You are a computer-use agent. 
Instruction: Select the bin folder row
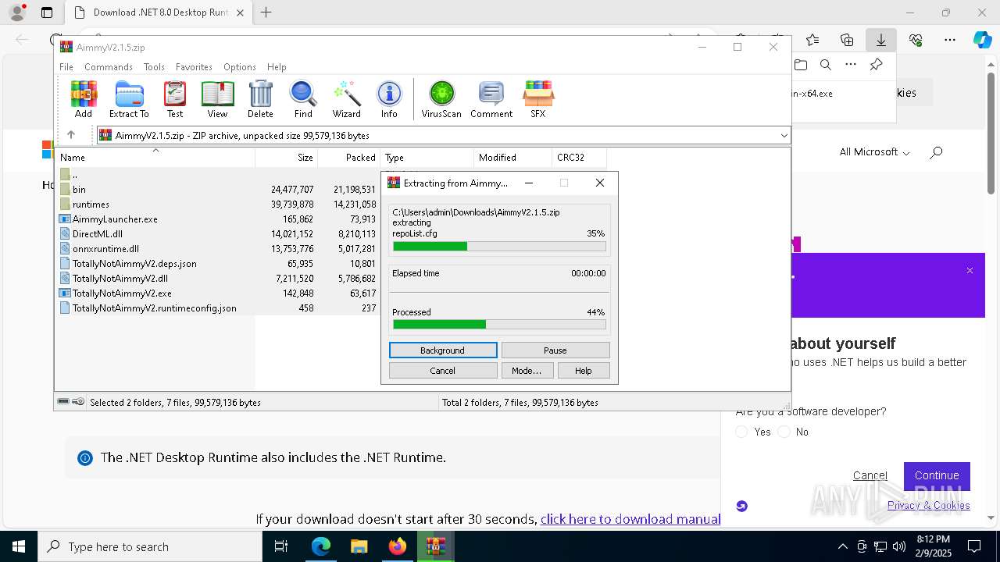tap(218, 190)
